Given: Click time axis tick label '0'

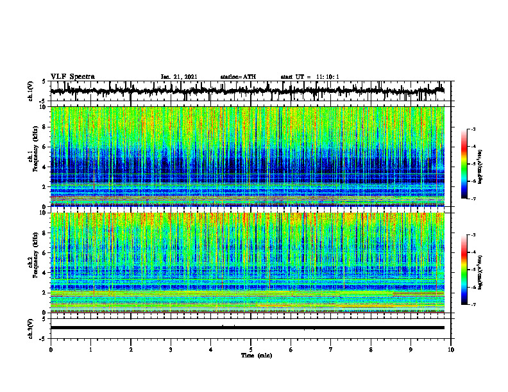Looking at the screenshot, I should tap(51, 350).
